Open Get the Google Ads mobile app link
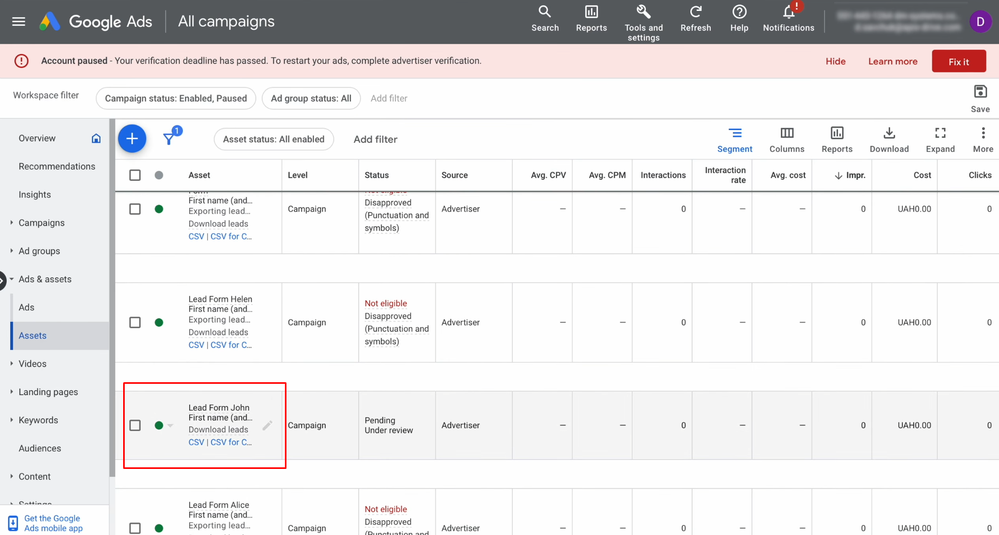Image resolution: width=999 pixels, height=535 pixels. (53, 523)
